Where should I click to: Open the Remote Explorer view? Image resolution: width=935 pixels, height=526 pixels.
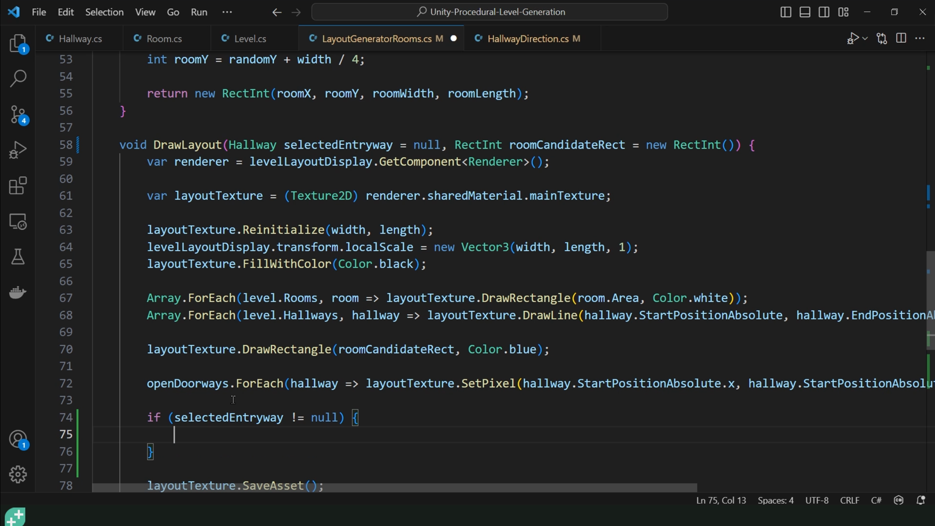(x=18, y=222)
